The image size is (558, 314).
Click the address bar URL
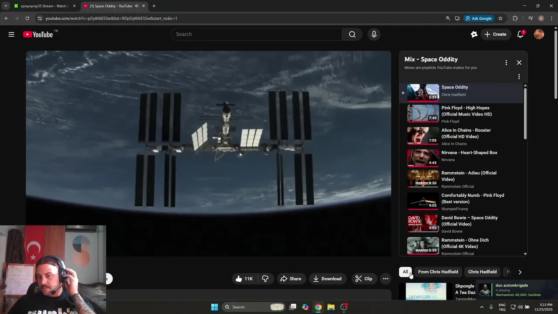[x=111, y=18]
